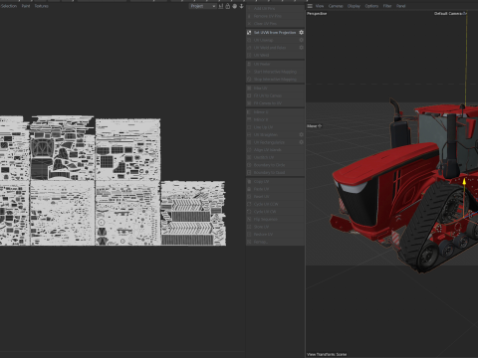Click Start Interactive Mapping icon
Image resolution: width=478 pixels, height=358 pixels.
tap(249, 72)
